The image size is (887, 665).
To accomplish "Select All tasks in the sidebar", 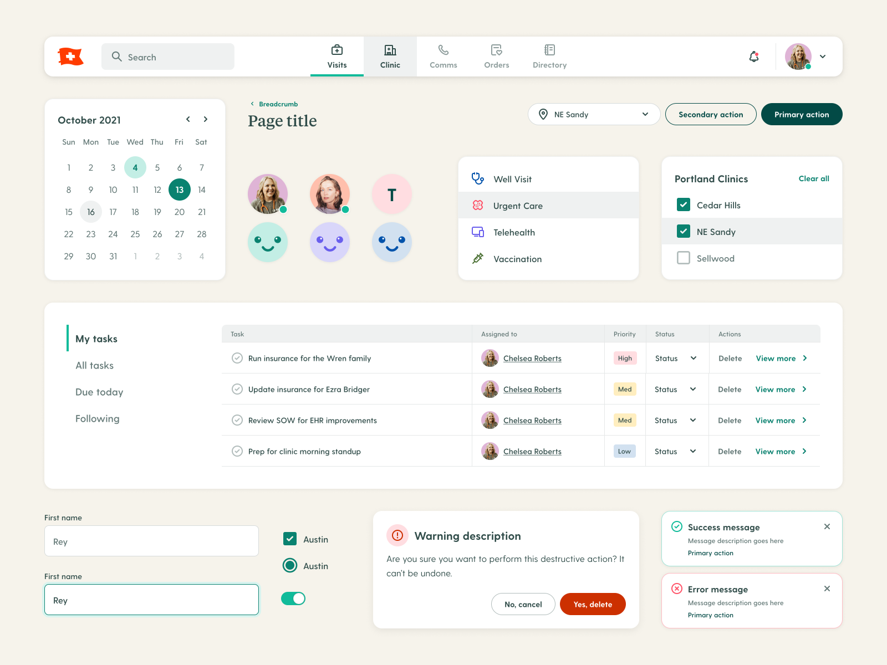I will [x=94, y=365].
